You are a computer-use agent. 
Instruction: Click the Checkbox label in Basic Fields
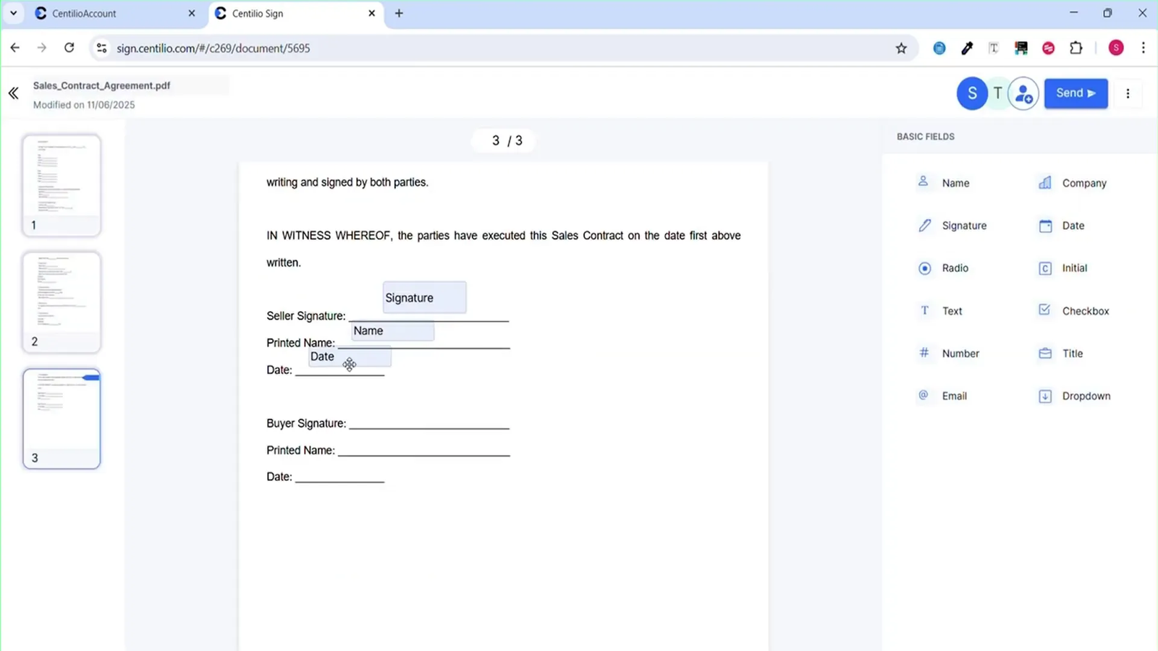pyautogui.click(x=1085, y=311)
